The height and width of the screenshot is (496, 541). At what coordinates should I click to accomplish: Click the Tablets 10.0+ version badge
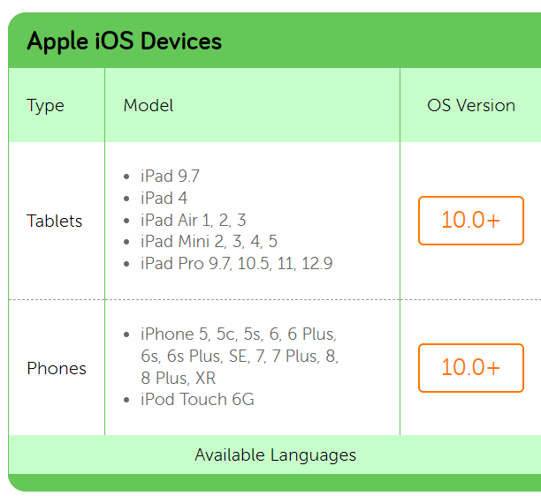tap(471, 221)
